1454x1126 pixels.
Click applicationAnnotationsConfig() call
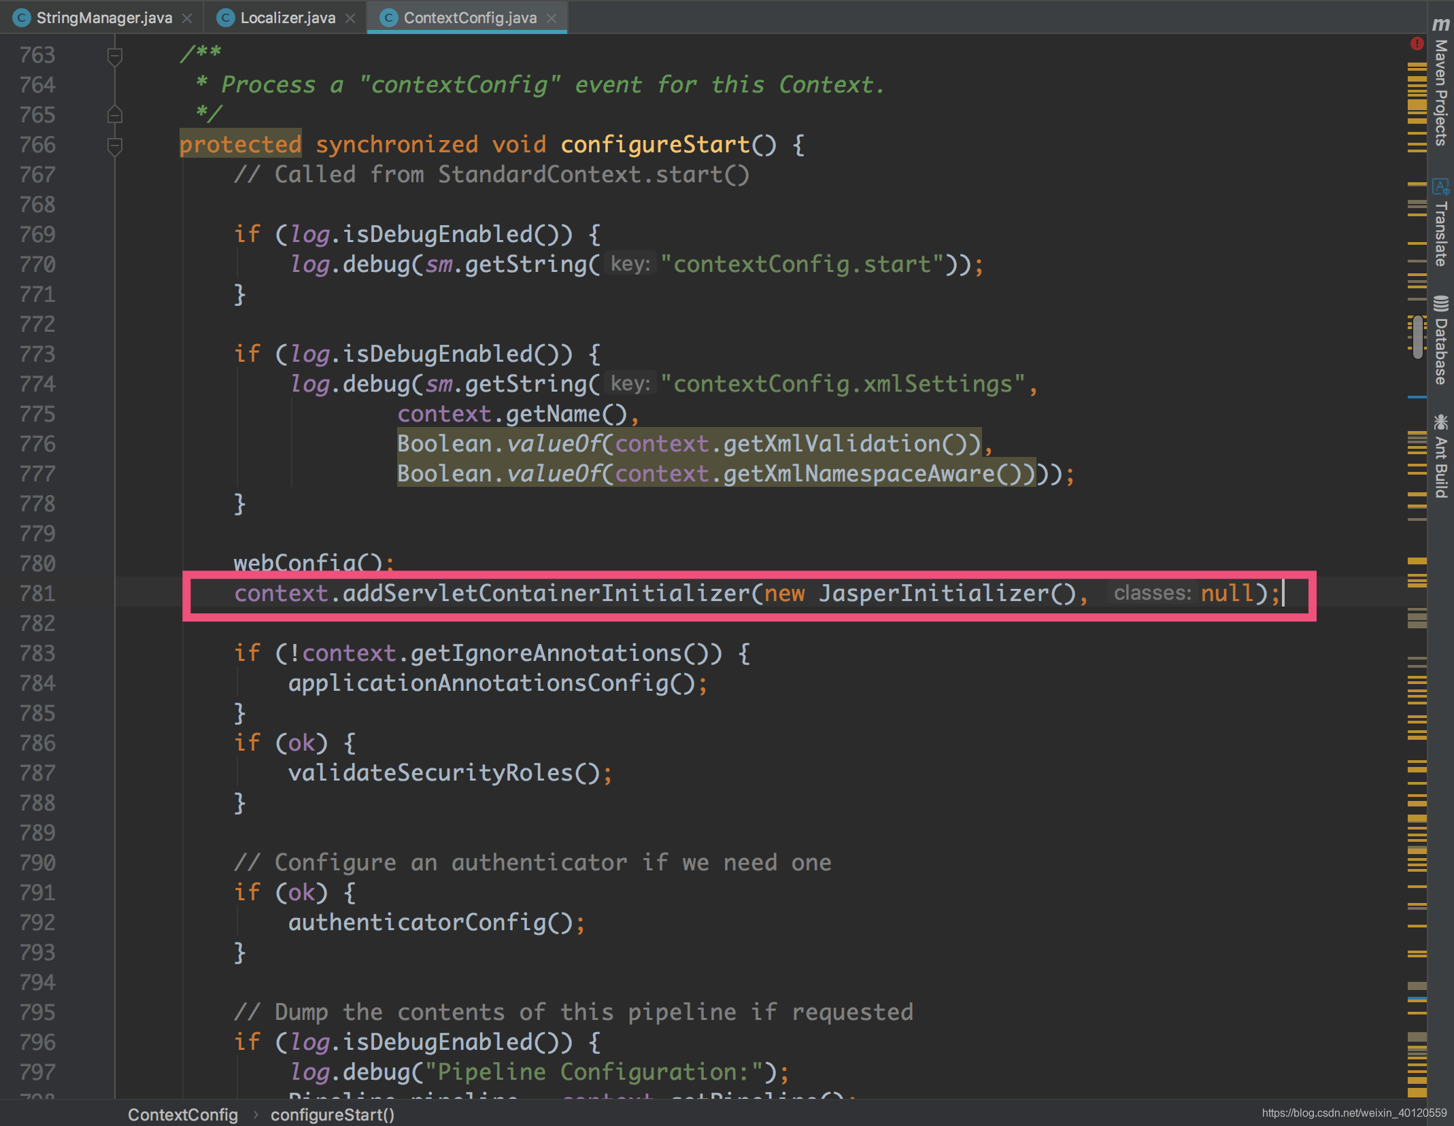[x=492, y=683]
